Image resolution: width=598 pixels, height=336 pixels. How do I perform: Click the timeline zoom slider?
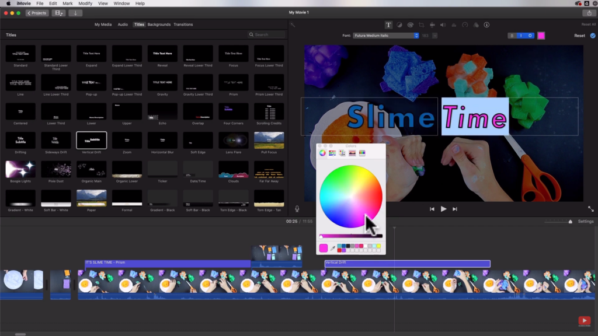point(558,222)
